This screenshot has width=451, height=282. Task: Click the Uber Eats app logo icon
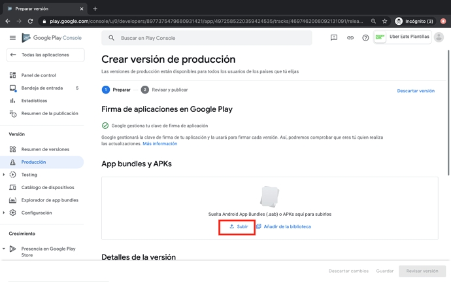click(380, 37)
